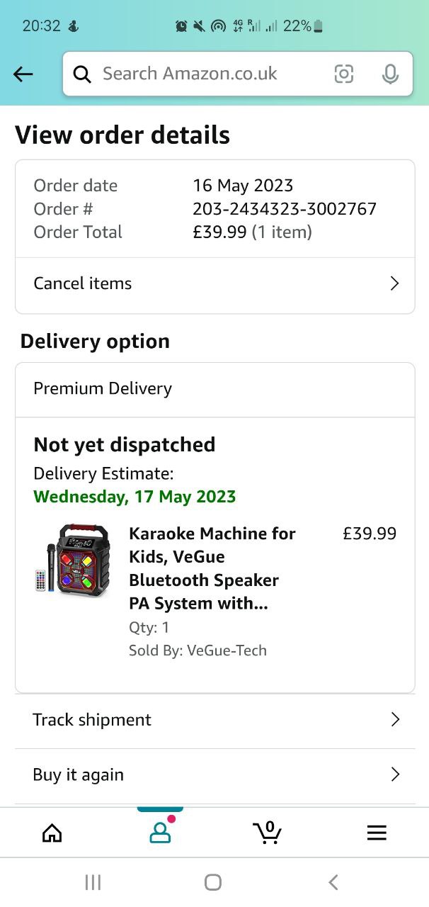This screenshot has height=907, width=429.
Task: Open Karaoke Machine for Kids product title
Action: coord(212,568)
